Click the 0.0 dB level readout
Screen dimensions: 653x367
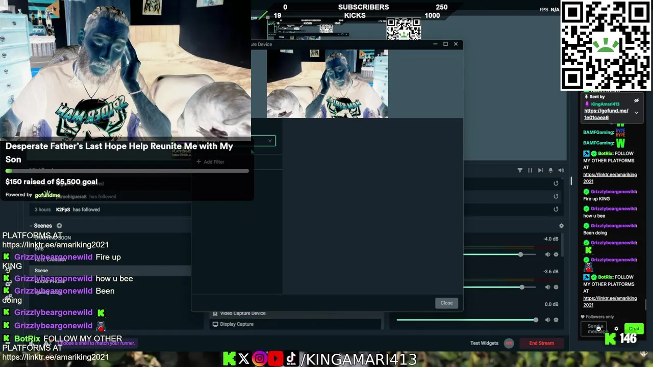tap(551, 304)
